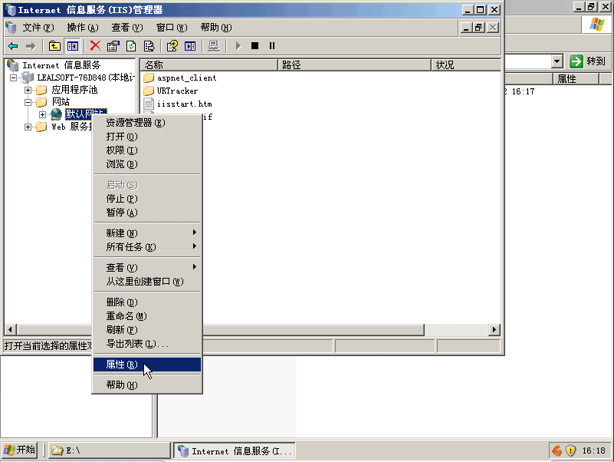
Task: Click the 开始 Start button
Action: point(20,450)
